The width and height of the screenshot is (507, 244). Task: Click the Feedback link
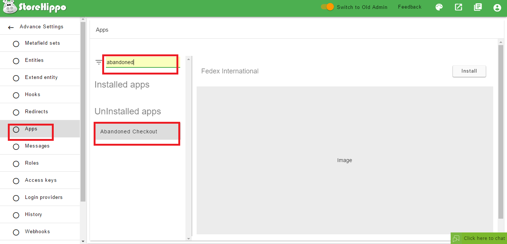coord(410,7)
